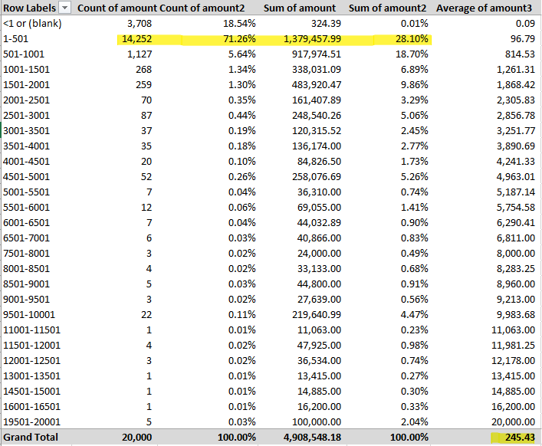Select the Average of amount3 column header
542x446 pixels.
484,8
